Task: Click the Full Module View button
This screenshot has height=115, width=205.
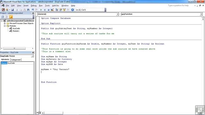Action: pyautogui.click(x=40, y=113)
